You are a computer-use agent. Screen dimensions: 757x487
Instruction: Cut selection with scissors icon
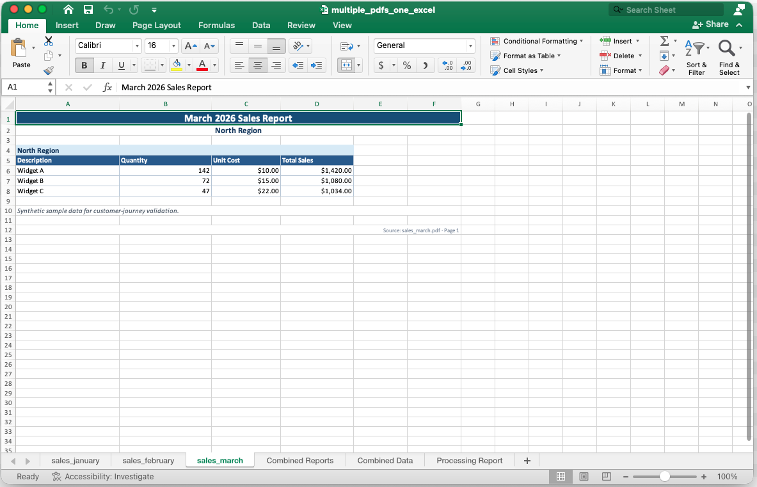48,41
